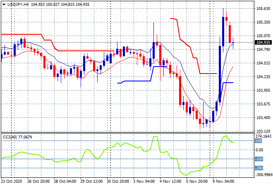Click the chart menu triangle beside USDJPY
The image size is (273, 186).
4,5
